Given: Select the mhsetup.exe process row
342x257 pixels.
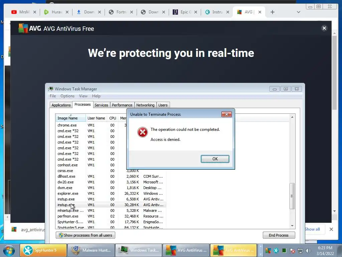Looking at the screenshot, I should 111,210.
